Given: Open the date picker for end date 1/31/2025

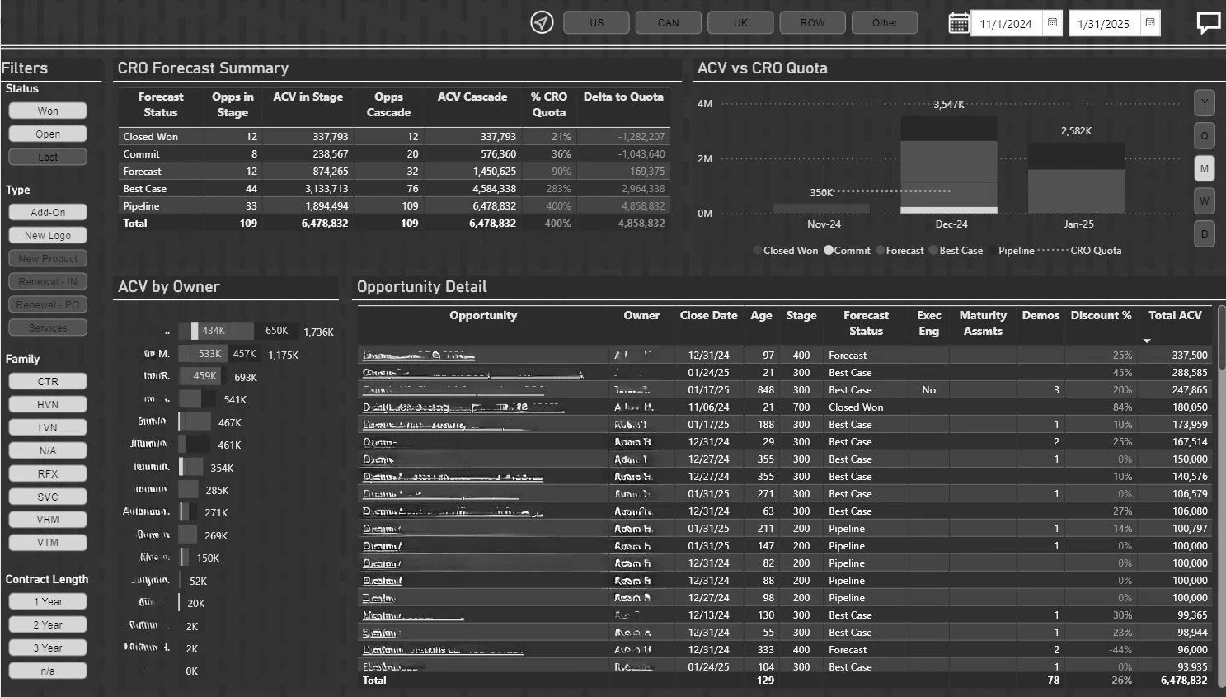Looking at the screenshot, I should pyautogui.click(x=1150, y=23).
